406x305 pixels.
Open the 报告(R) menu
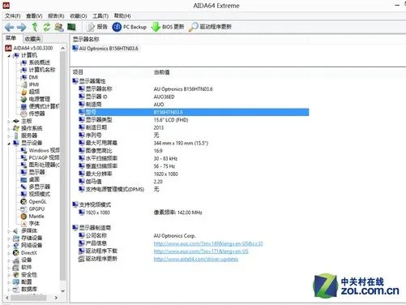pos(56,16)
